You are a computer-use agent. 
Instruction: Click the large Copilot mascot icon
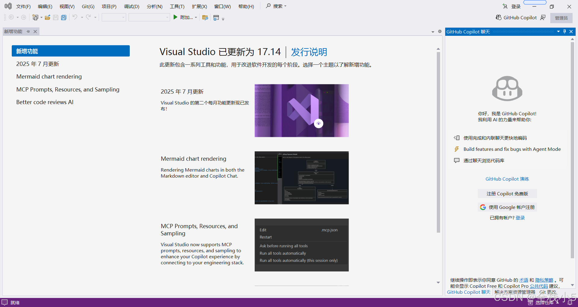pos(507,88)
